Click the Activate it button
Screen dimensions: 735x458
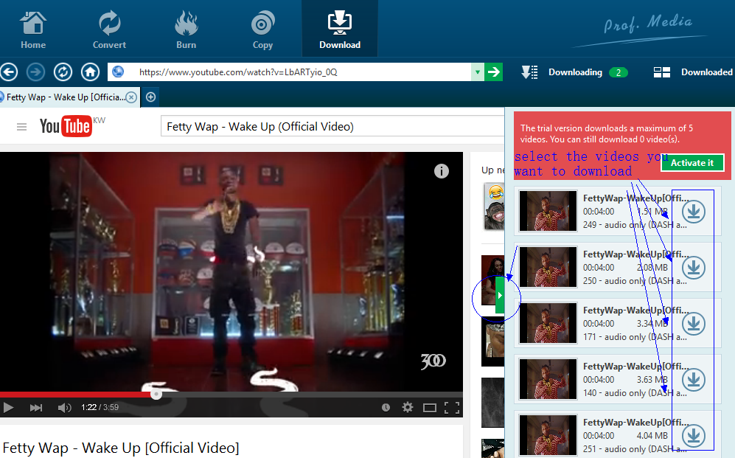click(x=692, y=163)
